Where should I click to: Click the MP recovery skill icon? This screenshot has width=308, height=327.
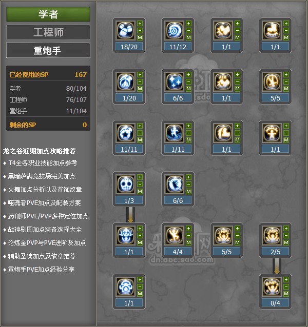(x=272, y=235)
